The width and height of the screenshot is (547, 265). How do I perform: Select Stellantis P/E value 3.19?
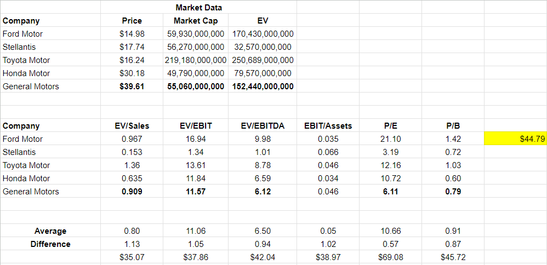click(x=390, y=152)
